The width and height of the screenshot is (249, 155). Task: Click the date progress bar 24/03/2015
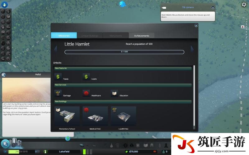[21, 152]
